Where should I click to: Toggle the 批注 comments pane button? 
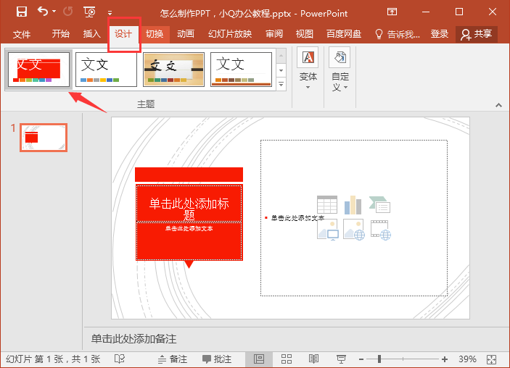217,359
